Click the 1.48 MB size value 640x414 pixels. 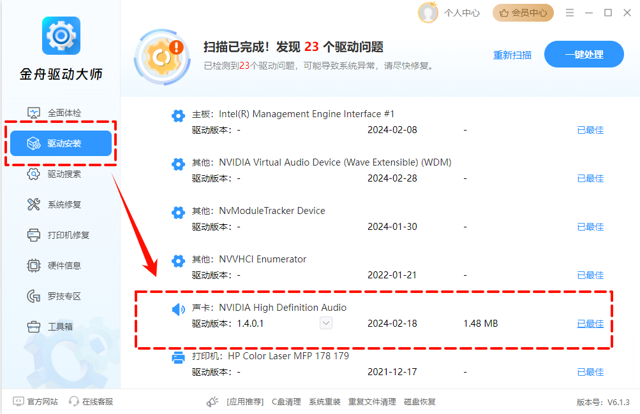tap(481, 324)
